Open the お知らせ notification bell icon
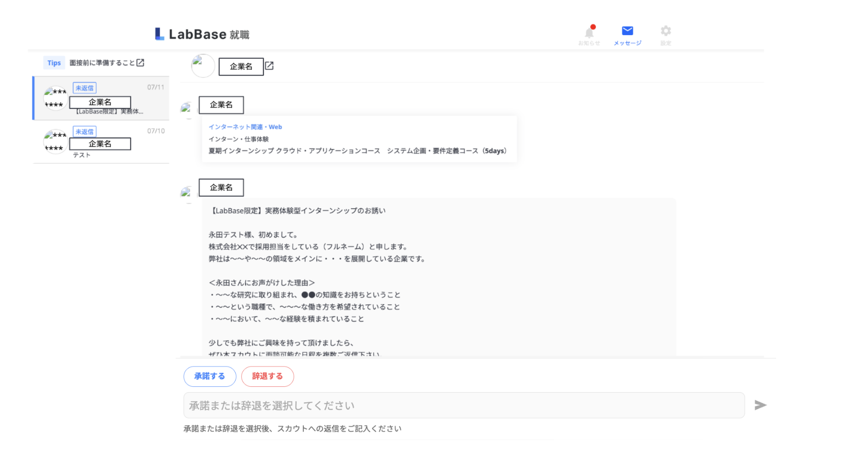Viewport: 865px width, 458px height. point(589,33)
